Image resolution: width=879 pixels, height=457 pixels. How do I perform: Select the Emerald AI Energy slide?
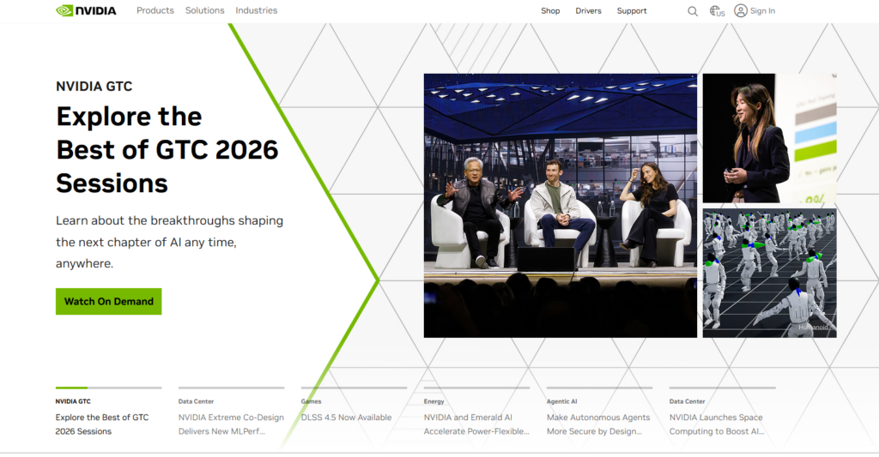point(476,412)
